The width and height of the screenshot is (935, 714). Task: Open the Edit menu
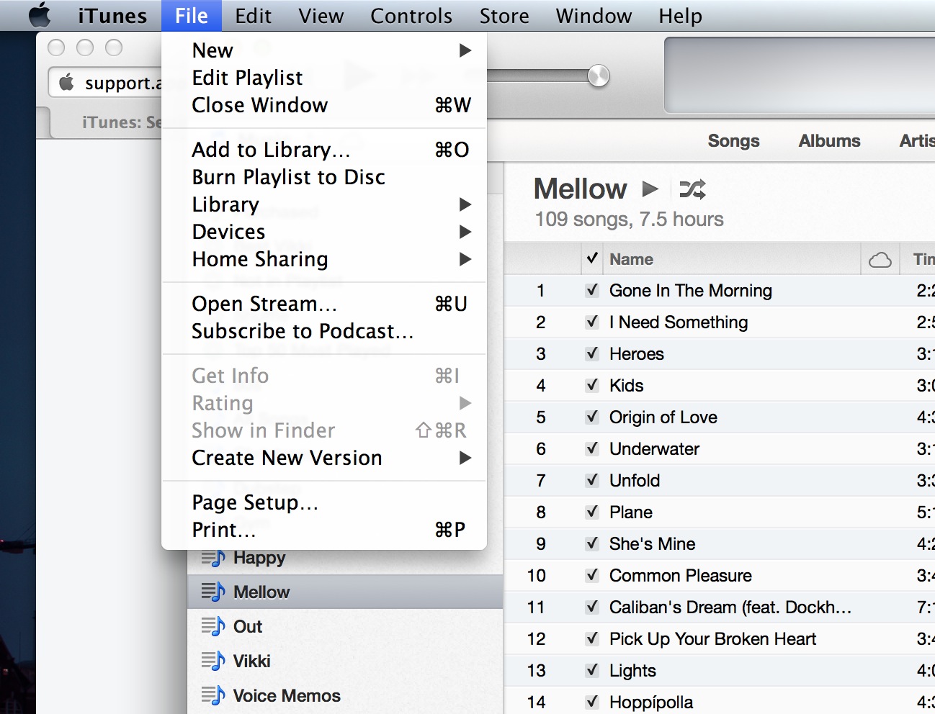point(254,16)
